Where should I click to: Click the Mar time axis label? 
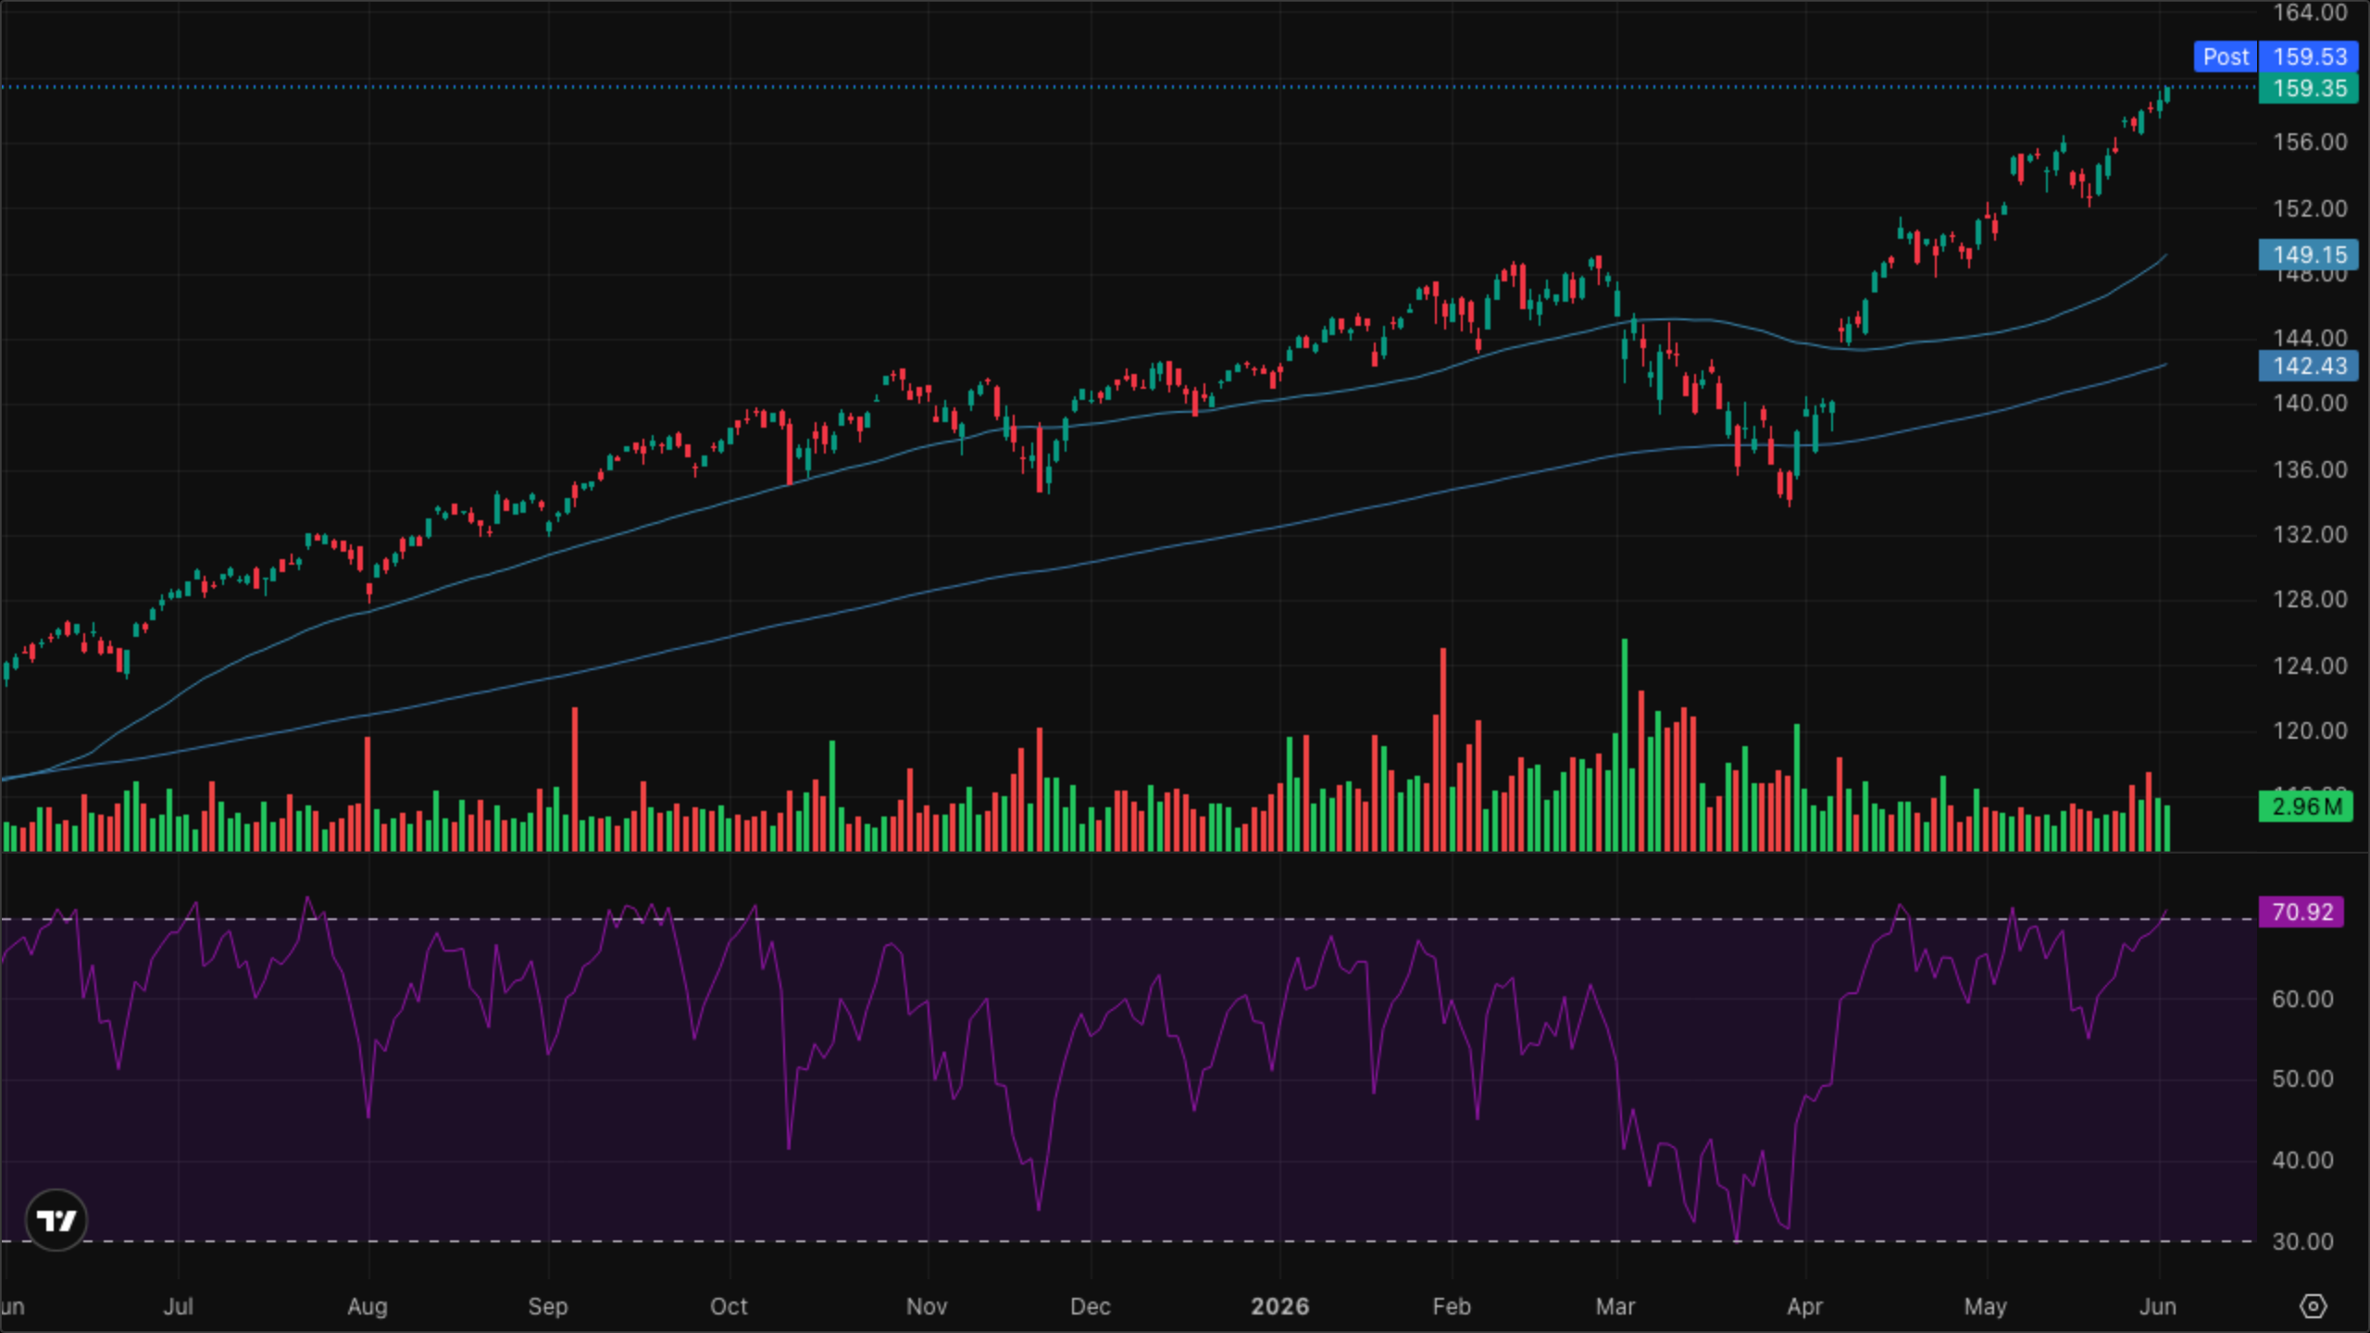tap(1615, 1306)
